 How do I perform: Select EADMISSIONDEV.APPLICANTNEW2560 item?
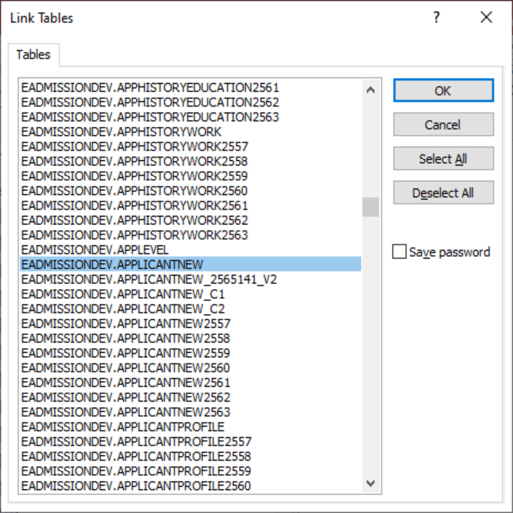pyautogui.click(x=125, y=368)
